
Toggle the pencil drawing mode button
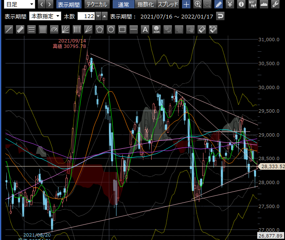[x=219, y=5]
